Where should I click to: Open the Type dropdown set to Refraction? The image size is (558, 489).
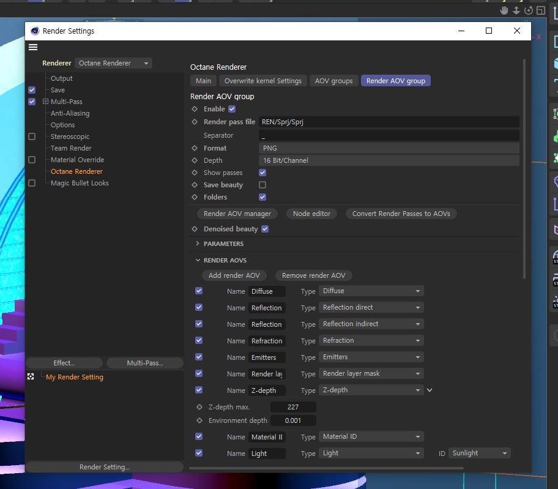[371, 340]
